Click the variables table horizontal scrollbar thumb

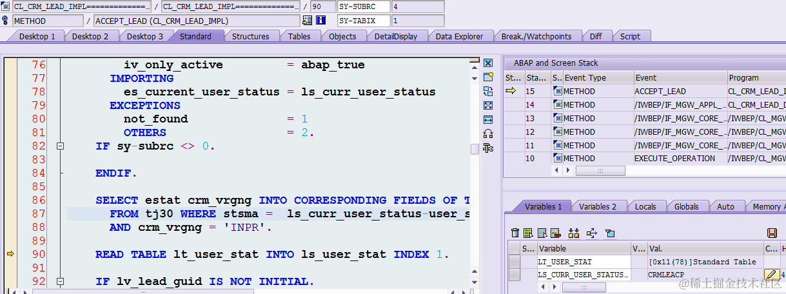point(583,287)
